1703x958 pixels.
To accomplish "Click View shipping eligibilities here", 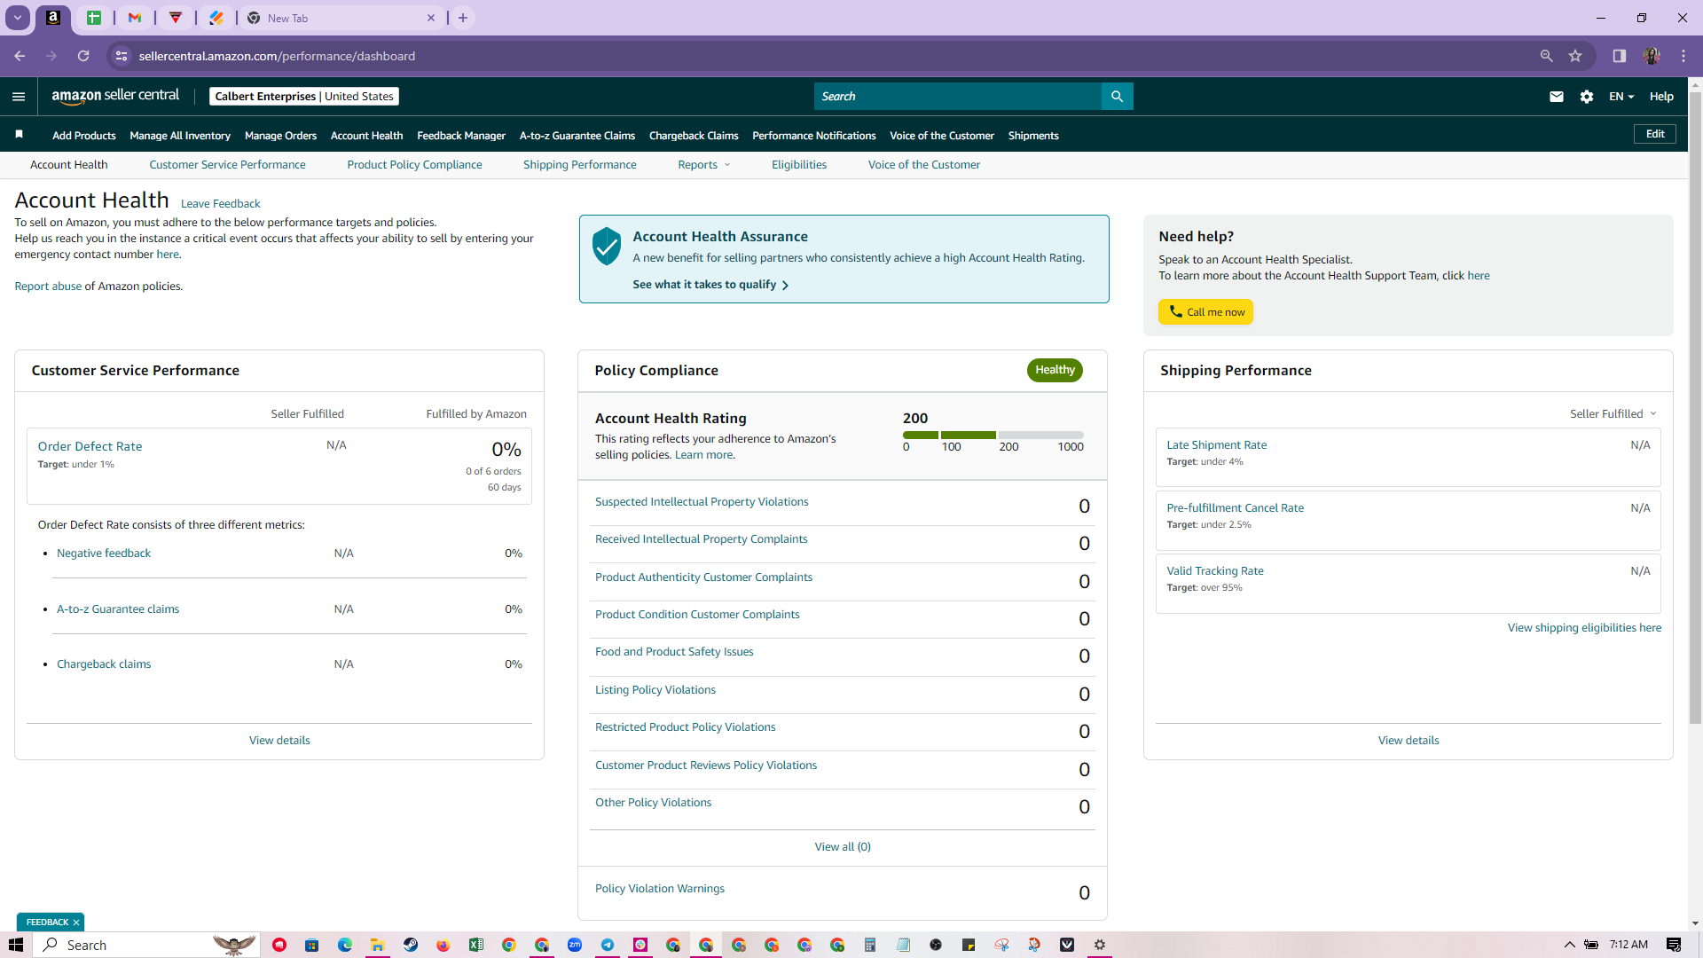I will click(x=1584, y=628).
